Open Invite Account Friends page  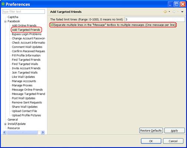(x=26, y=68)
